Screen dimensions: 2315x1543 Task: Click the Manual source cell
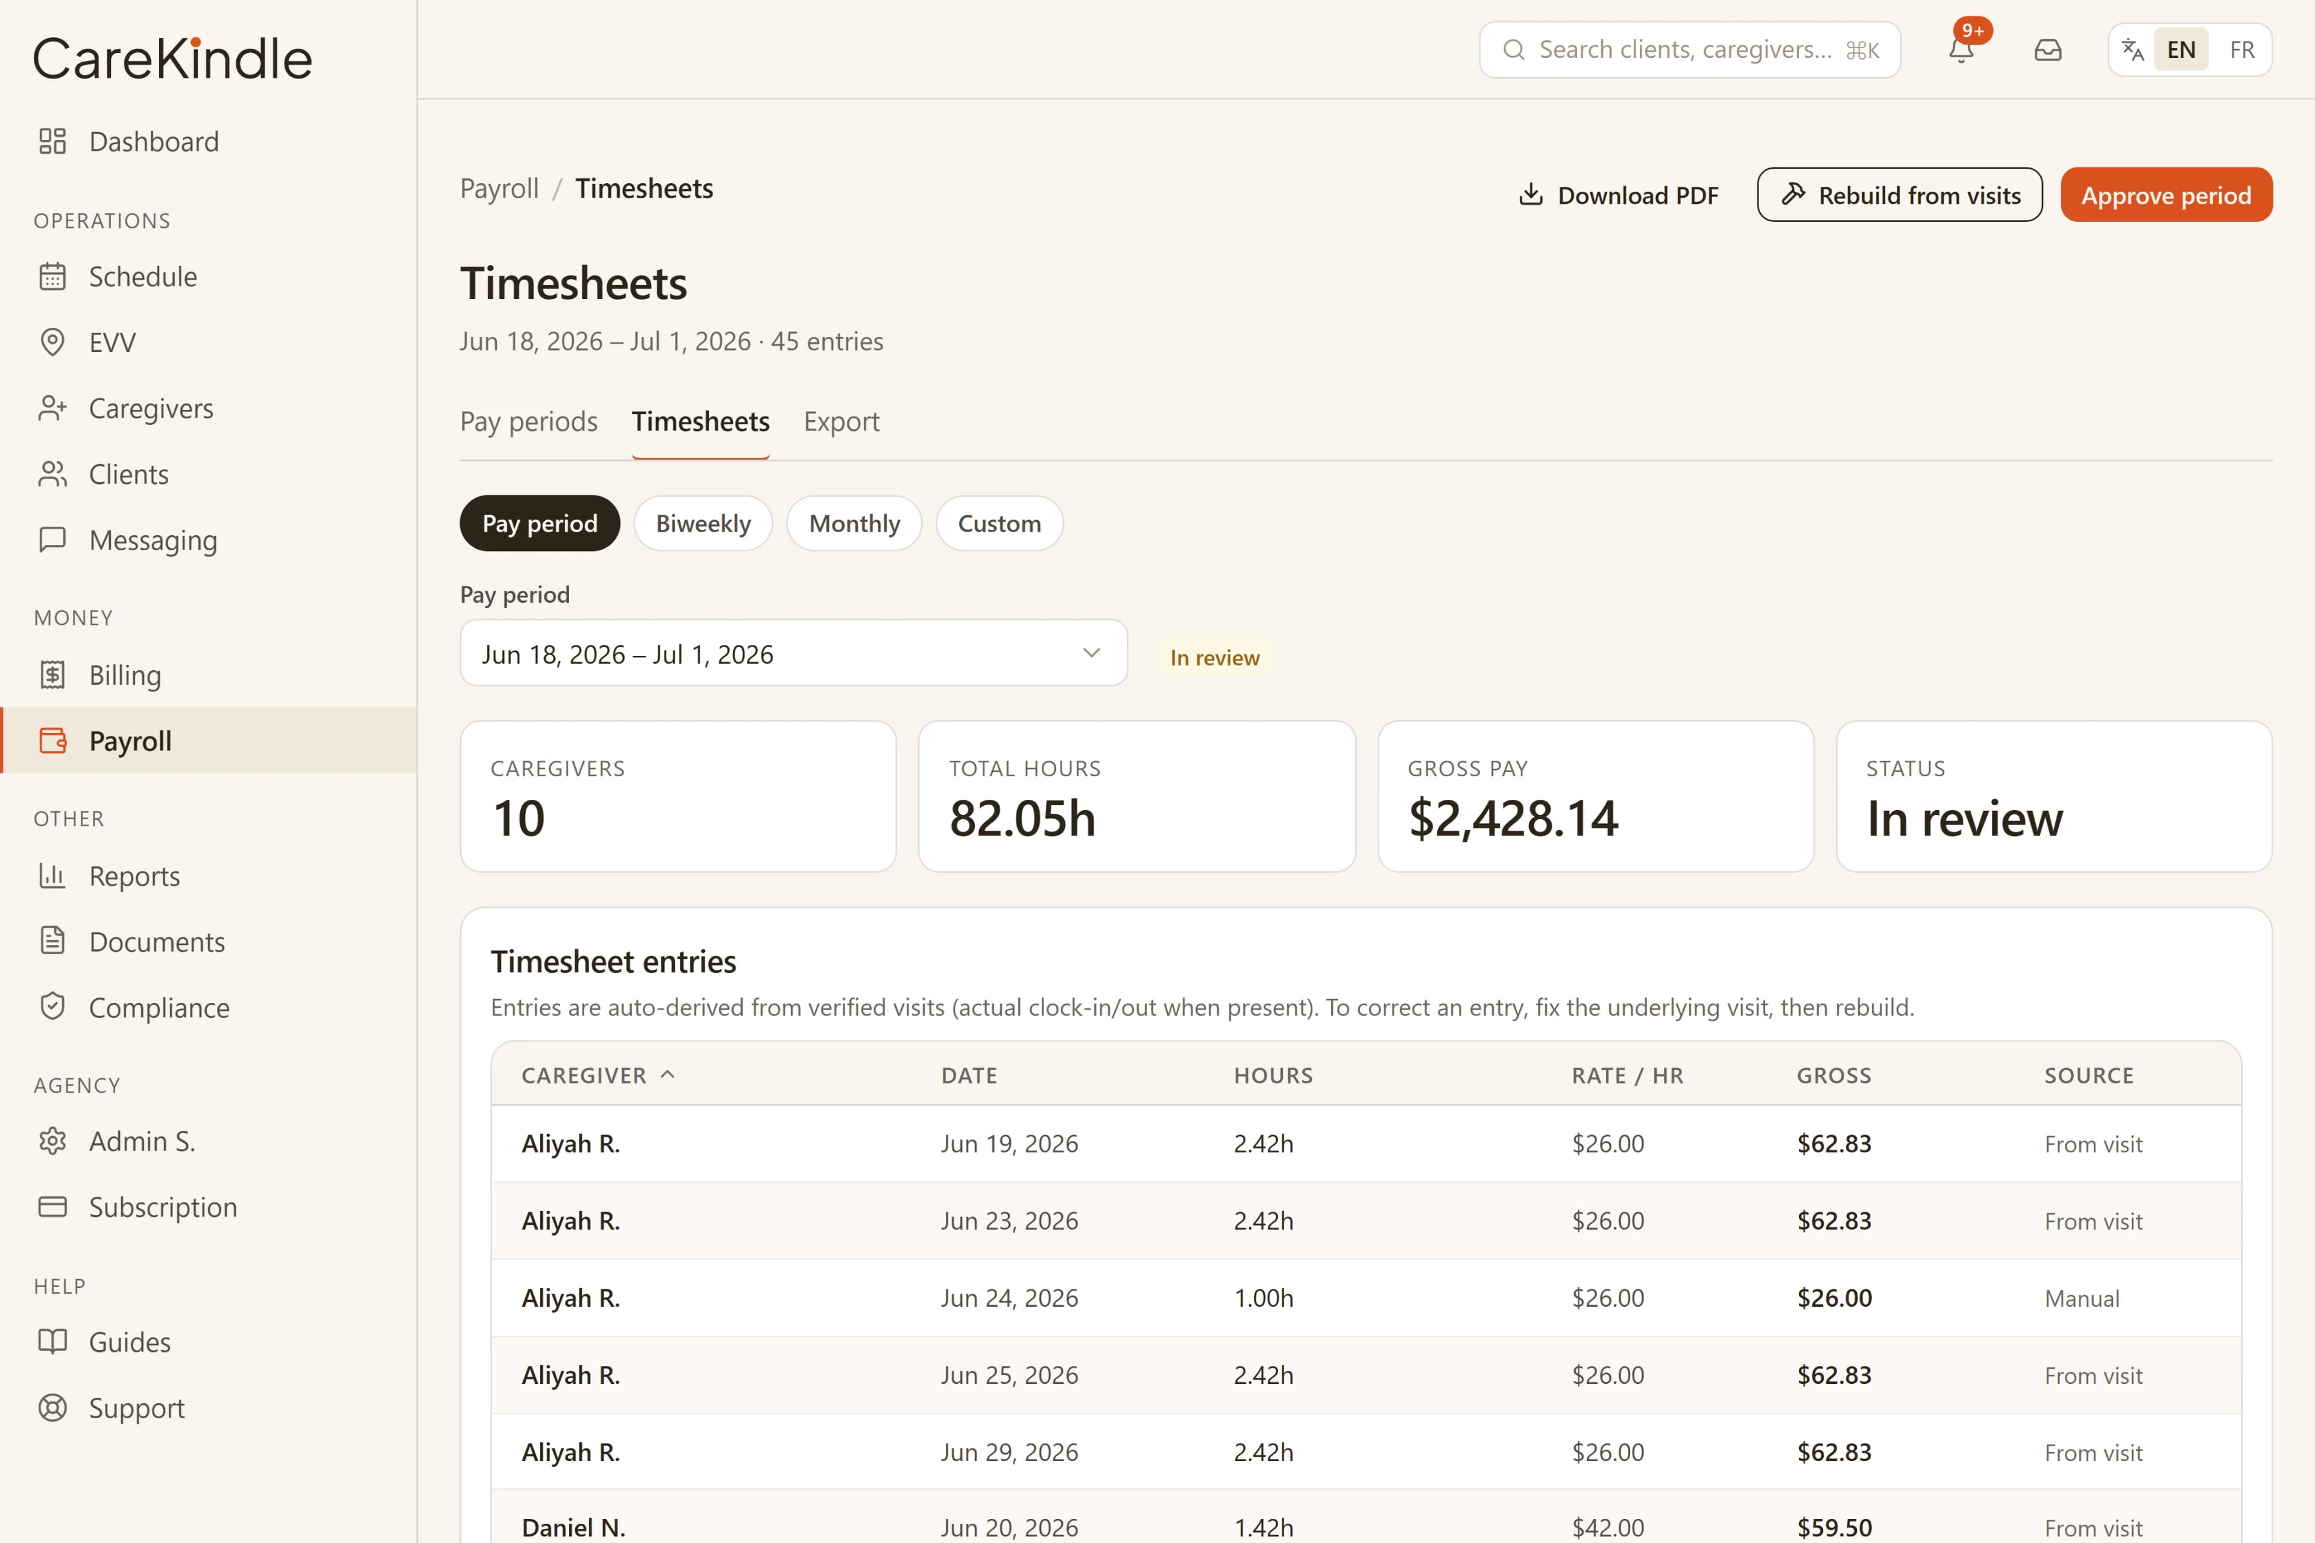(2082, 1299)
